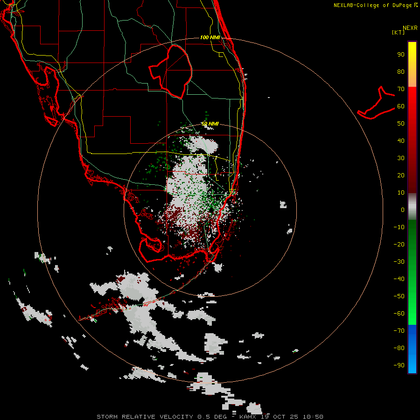Click the 19 OCT 25 date in caption

tap(280, 417)
